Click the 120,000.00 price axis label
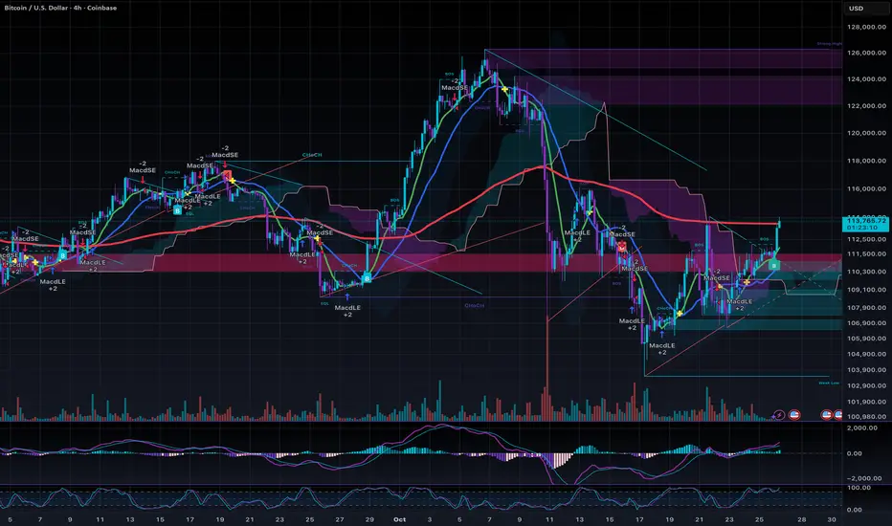 (866, 133)
